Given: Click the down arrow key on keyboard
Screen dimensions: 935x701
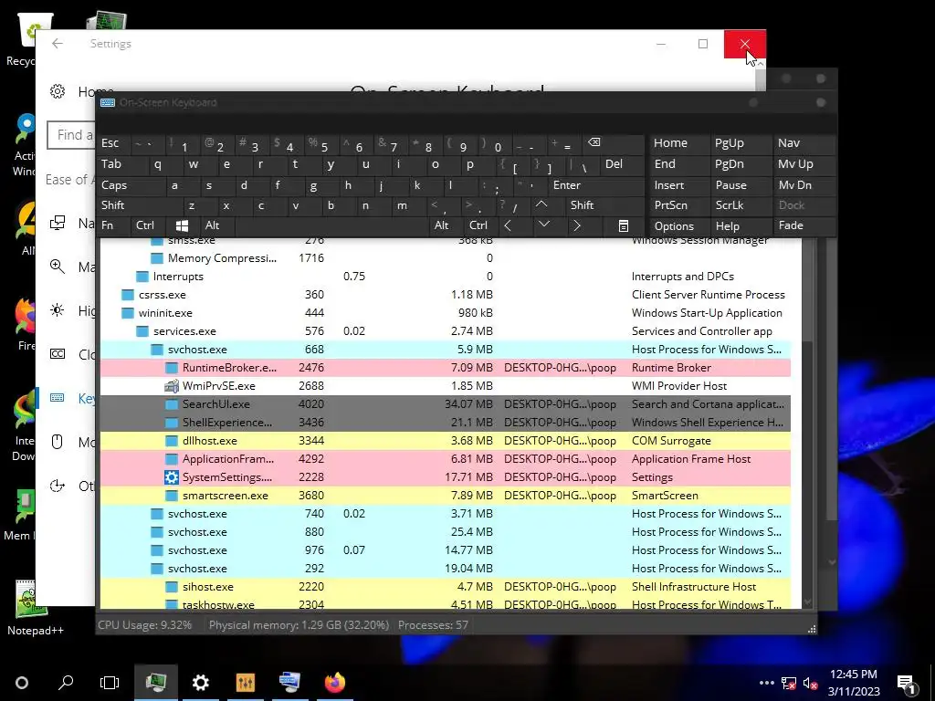Looking at the screenshot, I should [544, 225].
